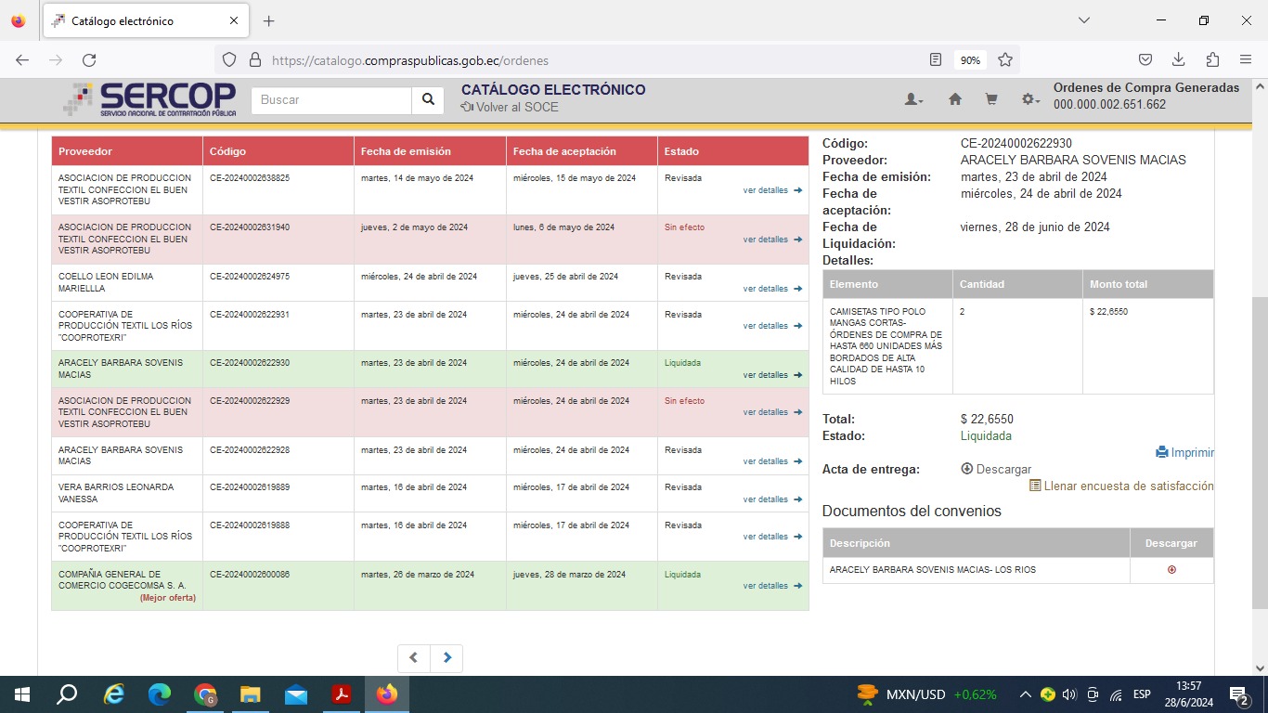View details of COGECOMSA order
Image resolution: width=1268 pixels, height=713 pixels.
[771, 586]
